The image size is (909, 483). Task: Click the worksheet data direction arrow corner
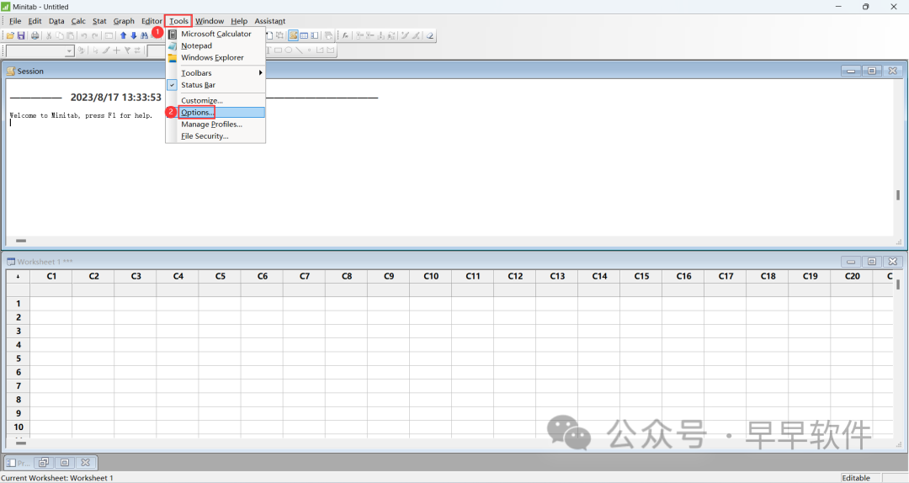(18, 276)
